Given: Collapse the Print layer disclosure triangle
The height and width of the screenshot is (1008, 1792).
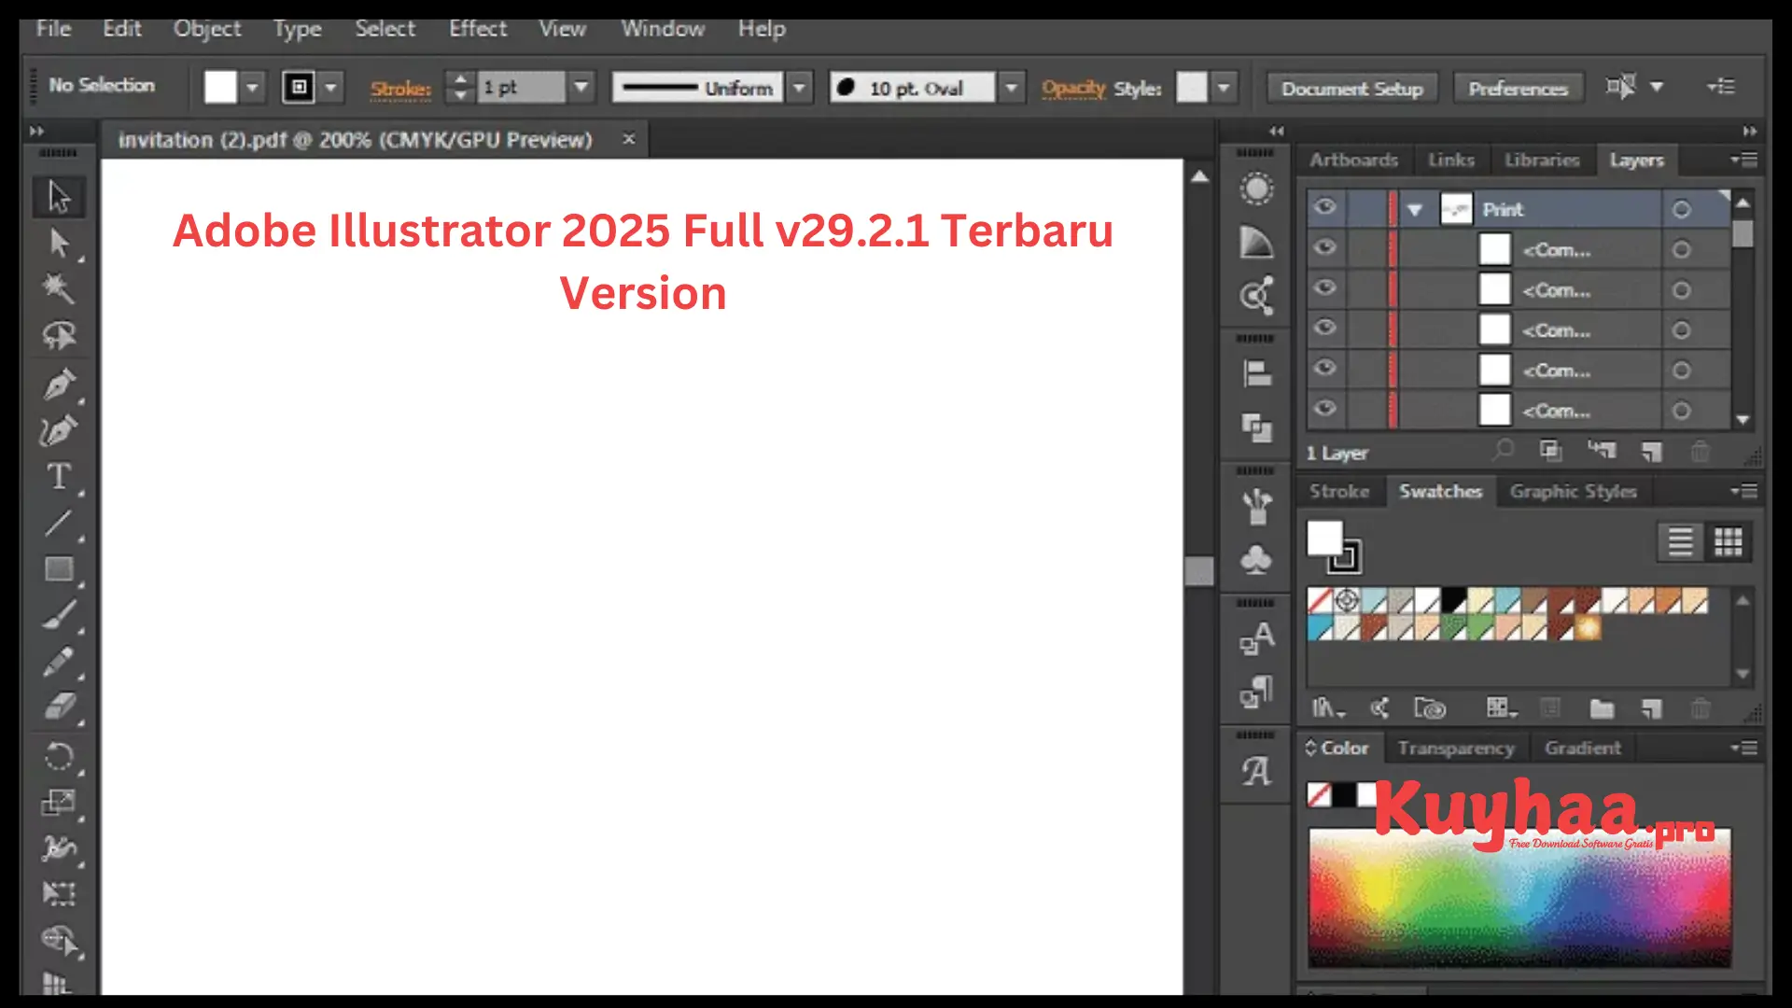Looking at the screenshot, I should tap(1415, 210).
